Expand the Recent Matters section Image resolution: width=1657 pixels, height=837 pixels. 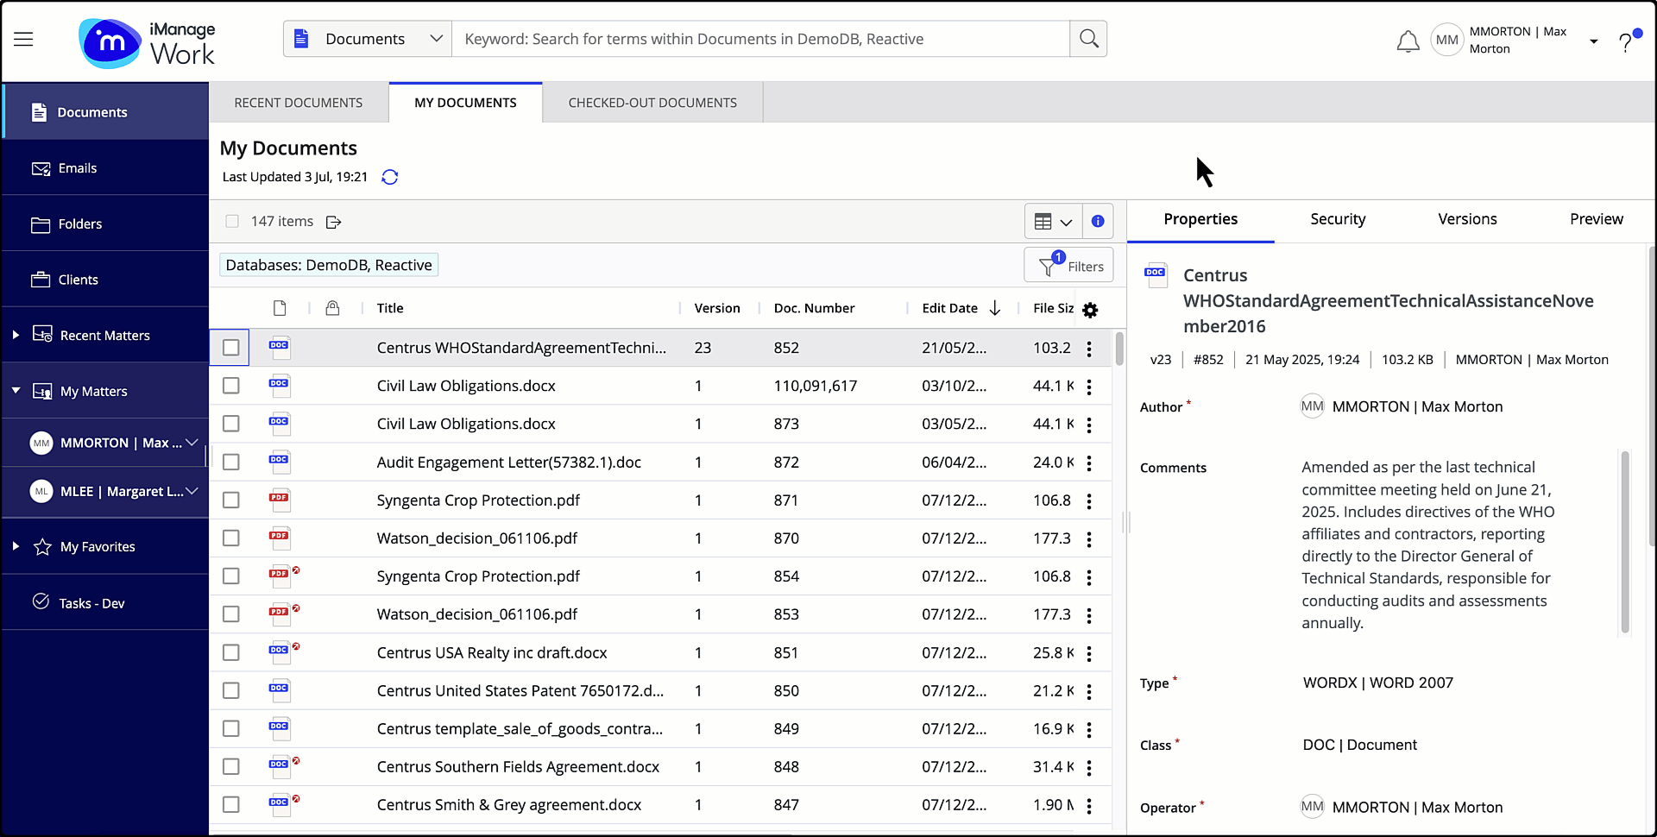(x=16, y=335)
